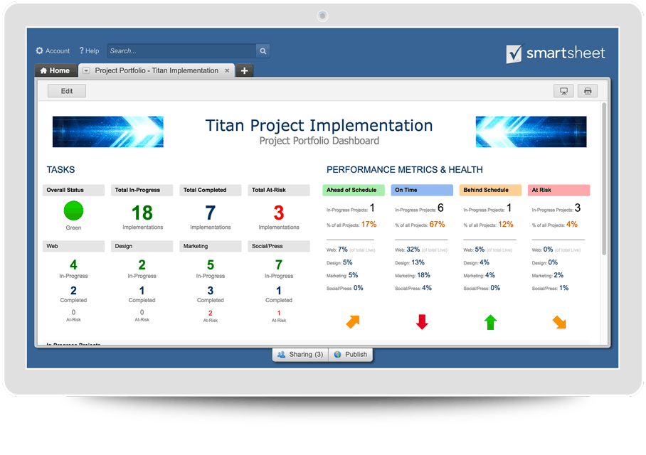The image size is (646, 455).
Task: Start full-screen presentation view icon
Action: point(564,91)
